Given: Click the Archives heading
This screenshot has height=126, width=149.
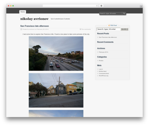Looking at the screenshot, I should [x=101, y=48].
